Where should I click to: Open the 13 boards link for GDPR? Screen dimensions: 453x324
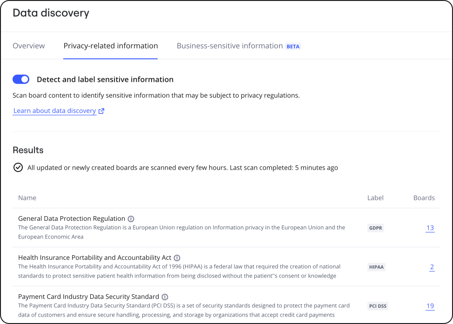click(430, 228)
